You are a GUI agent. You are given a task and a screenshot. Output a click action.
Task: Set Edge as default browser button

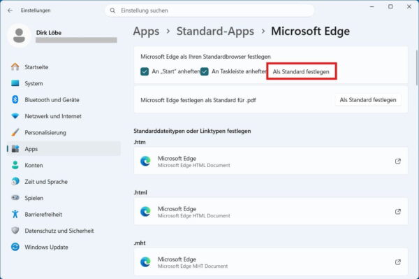(301, 71)
